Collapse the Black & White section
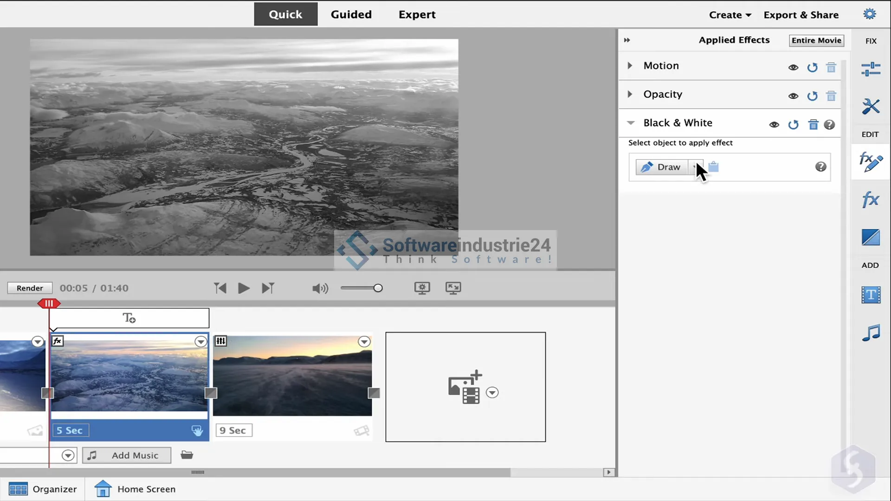This screenshot has height=501, width=891. click(x=631, y=123)
